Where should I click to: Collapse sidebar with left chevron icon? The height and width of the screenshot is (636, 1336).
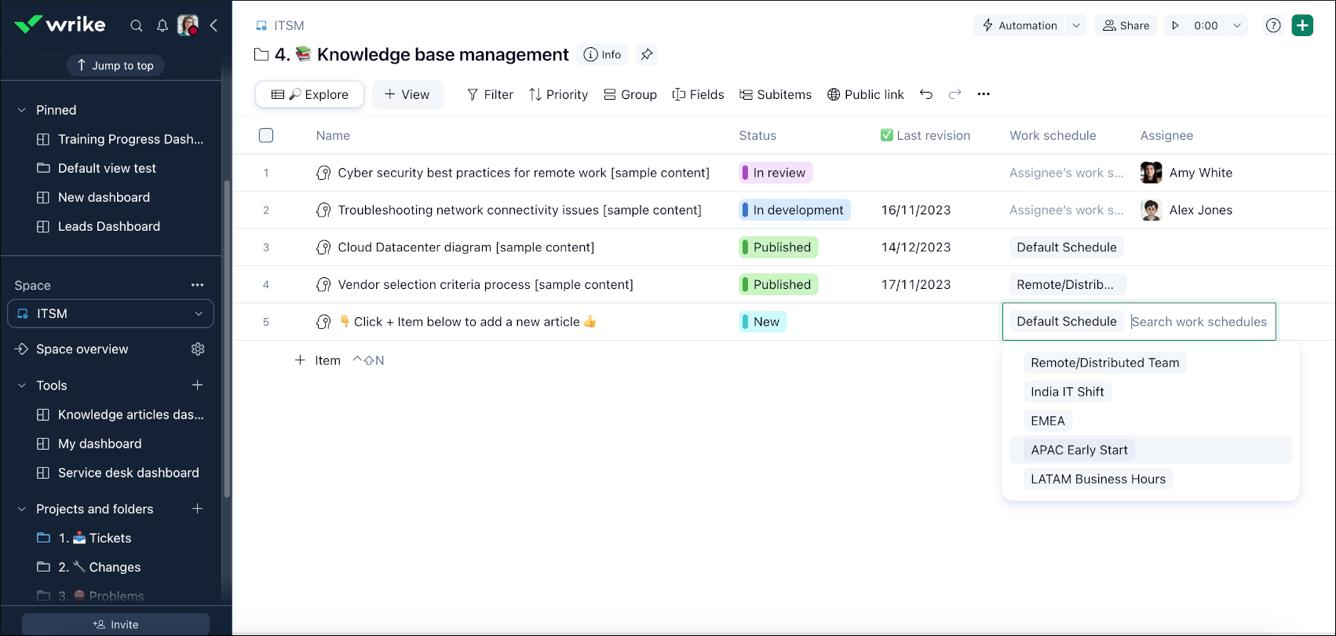click(214, 26)
